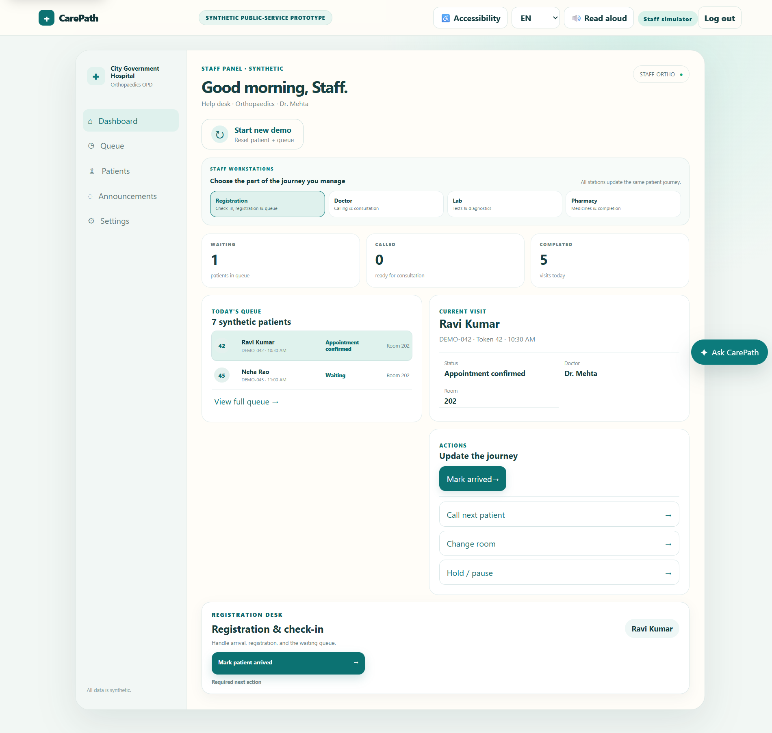Open the Queue sidebar item
772x733 pixels.
coord(131,146)
